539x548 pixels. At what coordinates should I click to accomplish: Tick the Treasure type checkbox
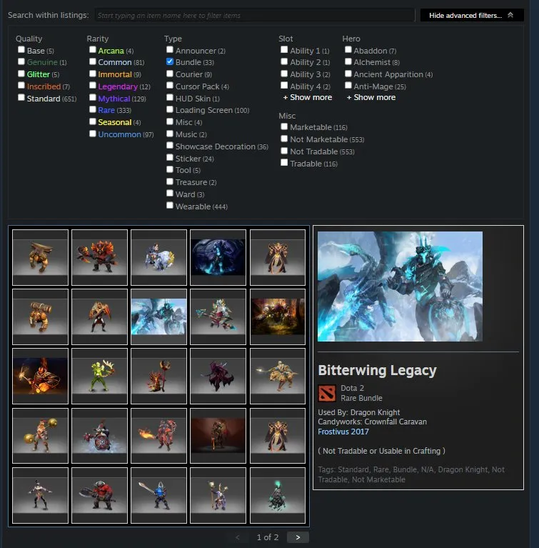click(x=170, y=181)
